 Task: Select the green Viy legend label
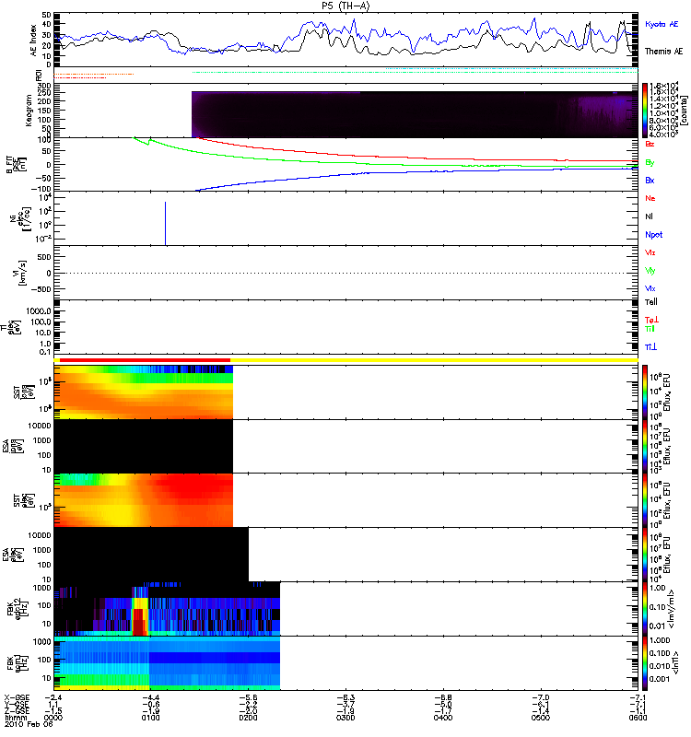650,271
